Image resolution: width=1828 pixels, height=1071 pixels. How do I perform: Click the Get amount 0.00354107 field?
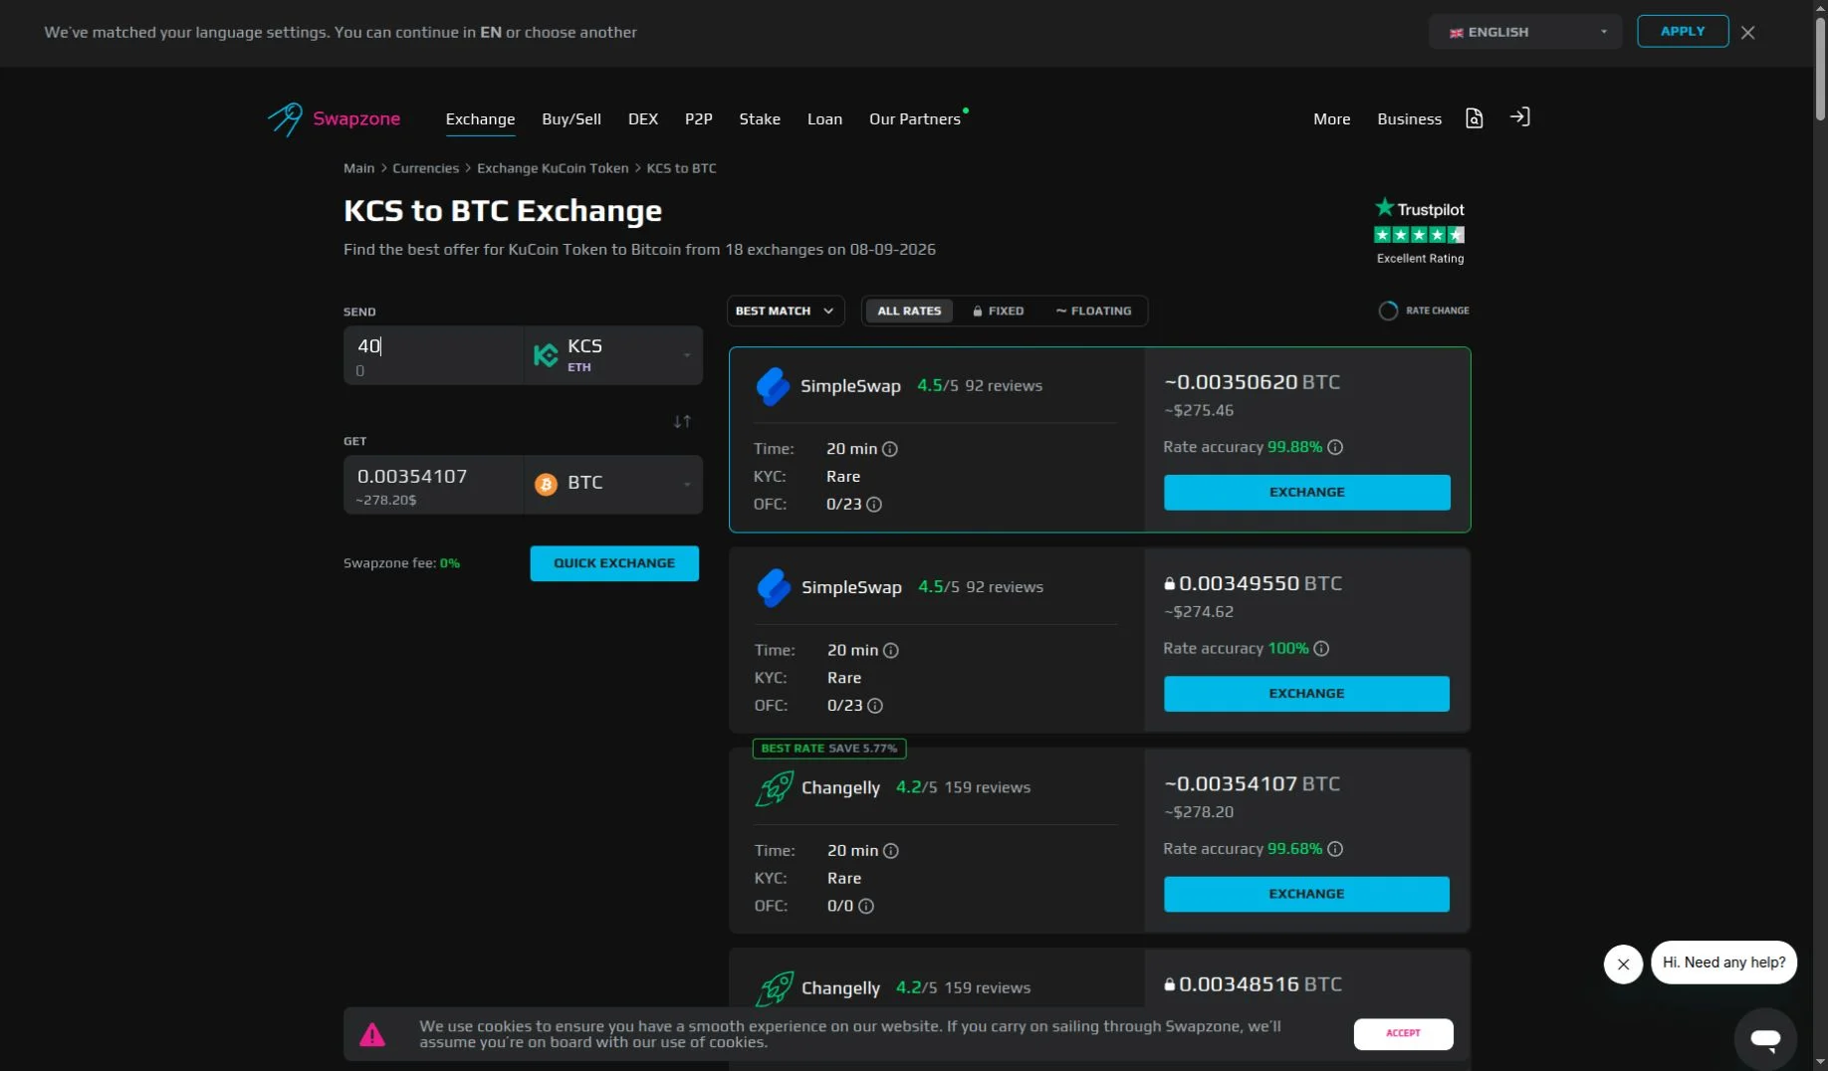pyautogui.click(x=433, y=485)
